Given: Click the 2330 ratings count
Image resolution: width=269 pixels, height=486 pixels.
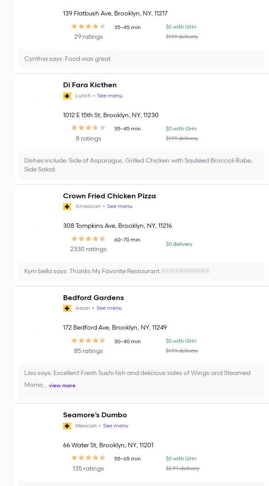Looking at the screenshot, I should [x=88, y=249].
